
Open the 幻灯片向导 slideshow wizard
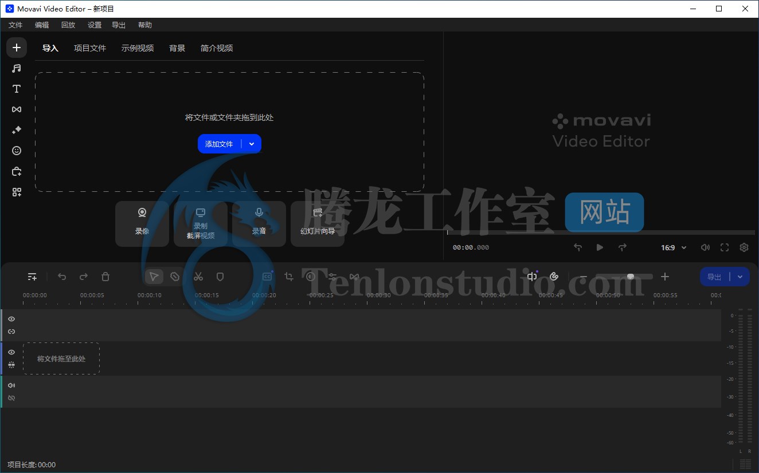[318, 223]
